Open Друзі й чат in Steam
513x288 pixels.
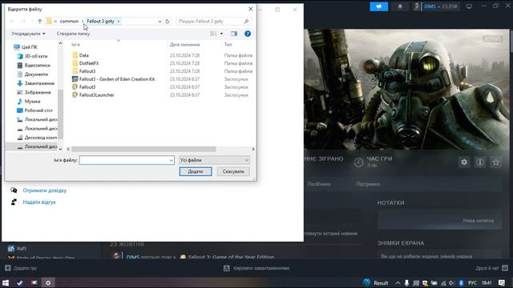tap(491, 268)
